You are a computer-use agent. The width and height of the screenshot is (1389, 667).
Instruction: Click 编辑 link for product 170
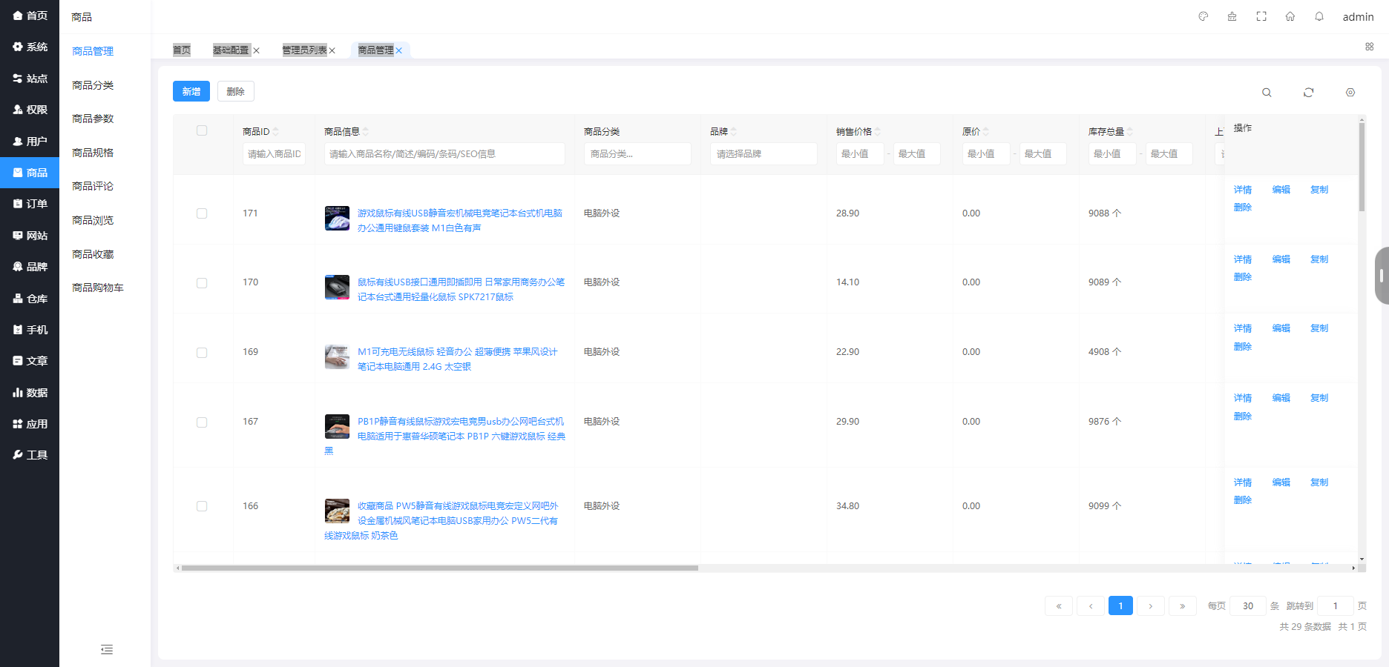pyautogui.click(x=1281, y=259)
